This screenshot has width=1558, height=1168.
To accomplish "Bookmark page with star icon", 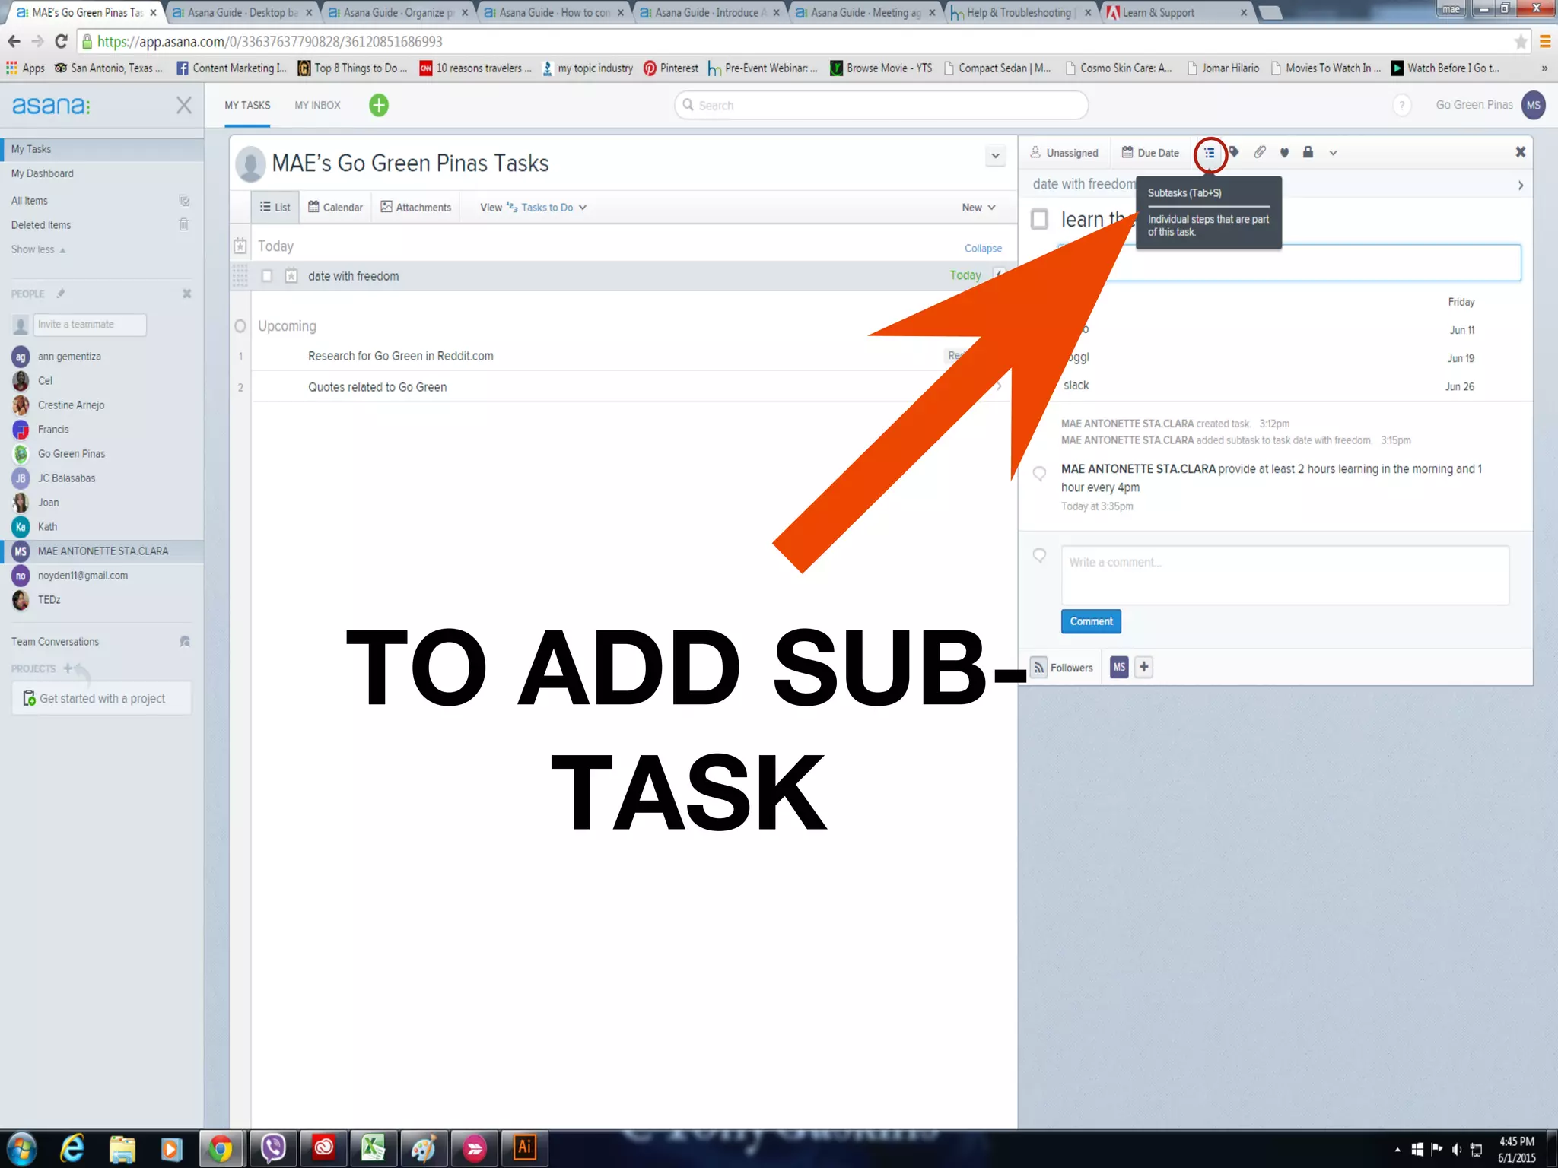I will click(x=1520, y=41).
